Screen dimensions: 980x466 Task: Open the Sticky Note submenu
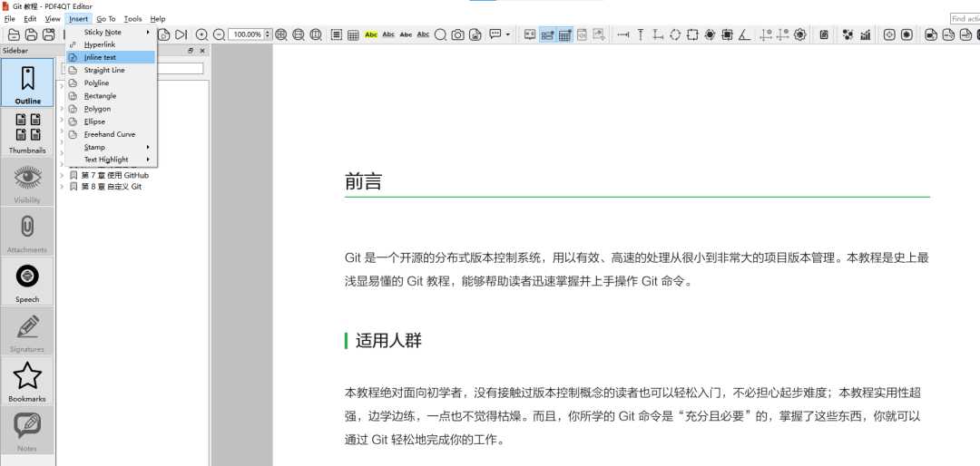coord(111,32)
